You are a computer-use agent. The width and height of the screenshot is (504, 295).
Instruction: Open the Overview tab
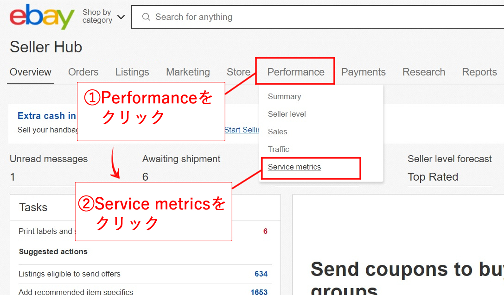pyautogui.click(x=31, y=72)
